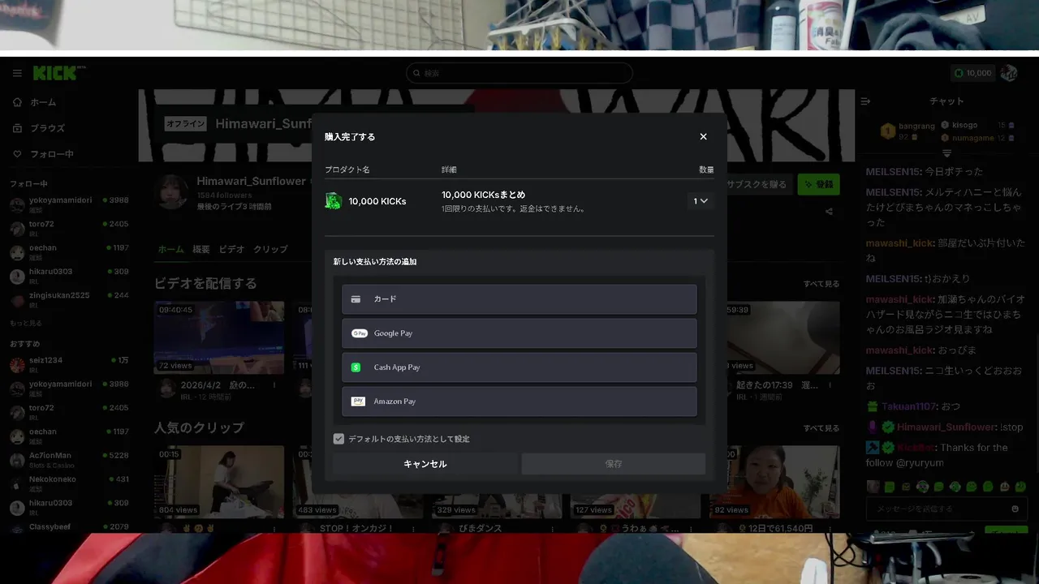This screenshot has width=1039, height=584.
Task: Open the user avatar menu
Action: tap(1009, 73)
